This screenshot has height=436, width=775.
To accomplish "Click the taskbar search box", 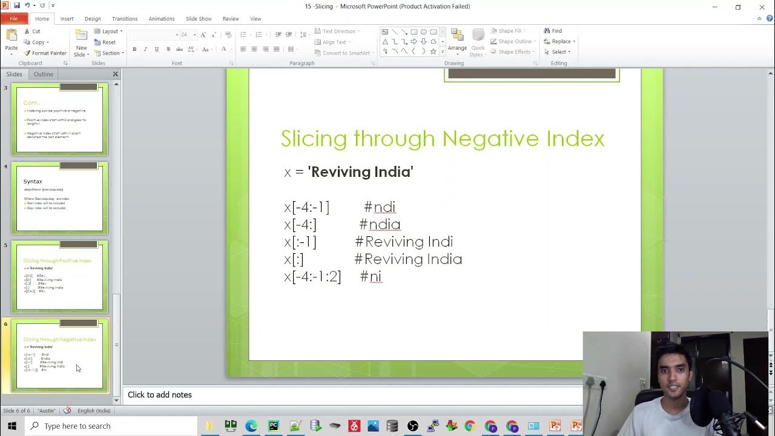I will tap(110, 426).
